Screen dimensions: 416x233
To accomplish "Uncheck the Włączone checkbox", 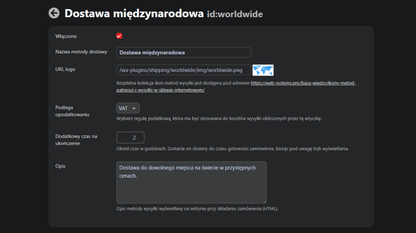I will coord(119,36).
